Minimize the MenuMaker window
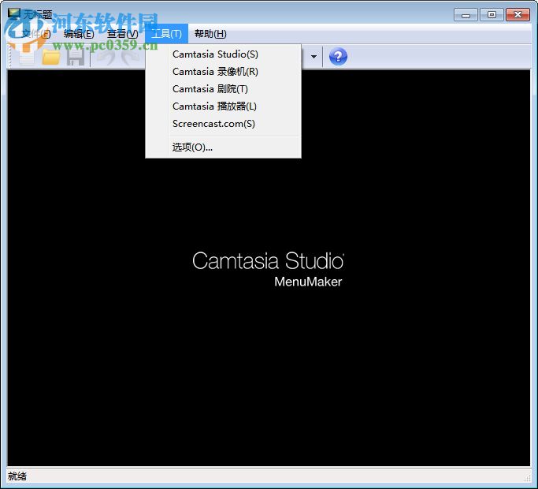Image resolution: width=538 pixels, height=489 pixels. (466, 15)
